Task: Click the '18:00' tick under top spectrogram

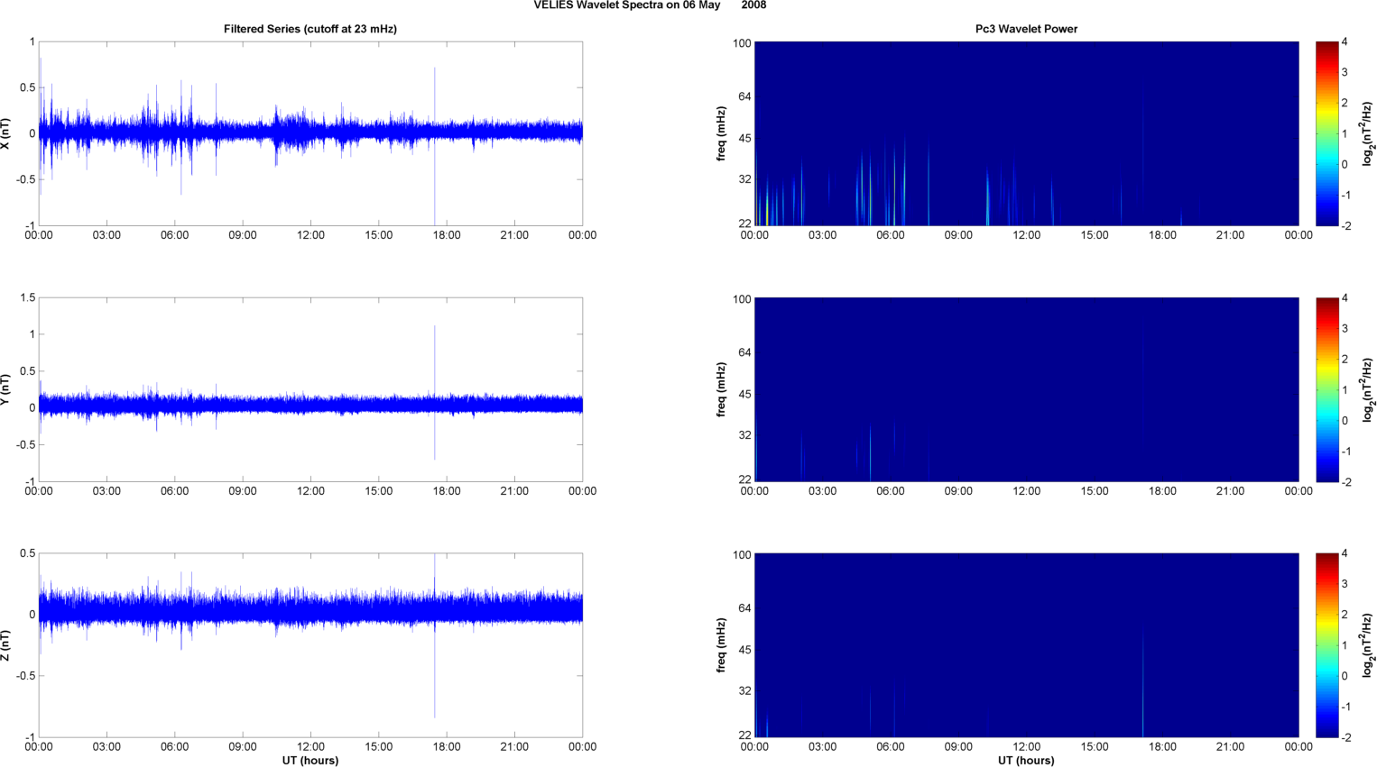Action: tap(1162, 235)
